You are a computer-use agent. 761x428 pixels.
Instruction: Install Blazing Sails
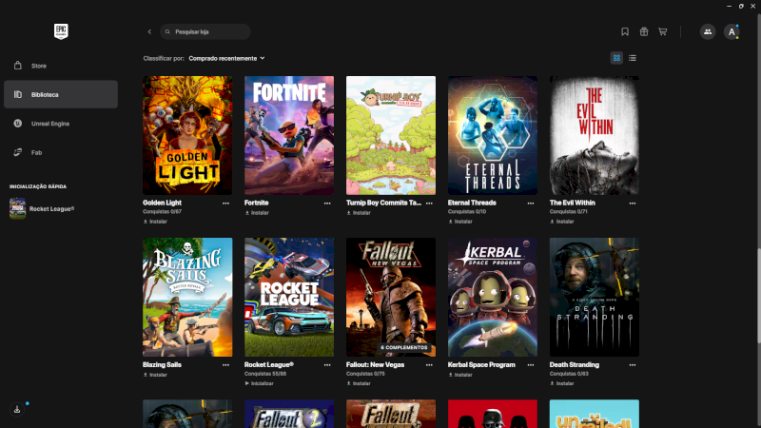pos(155,375)
